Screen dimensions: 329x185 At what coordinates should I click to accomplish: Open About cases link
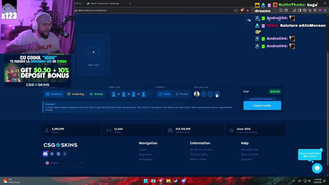198,159
